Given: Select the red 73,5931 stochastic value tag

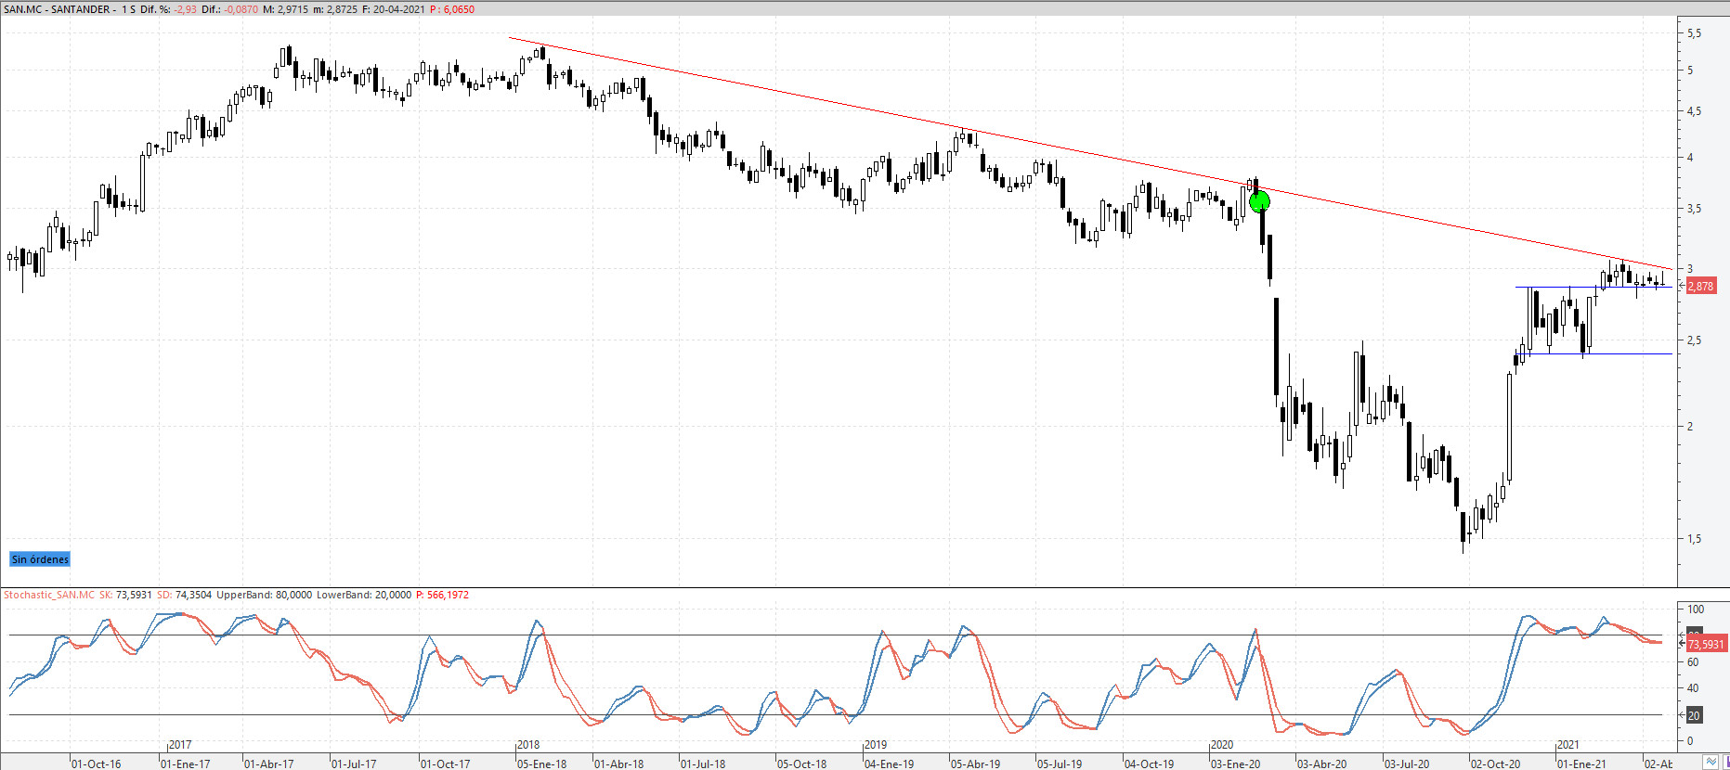Looking at the screenshot, I should pyautogui.click(x=1706, y=644).
